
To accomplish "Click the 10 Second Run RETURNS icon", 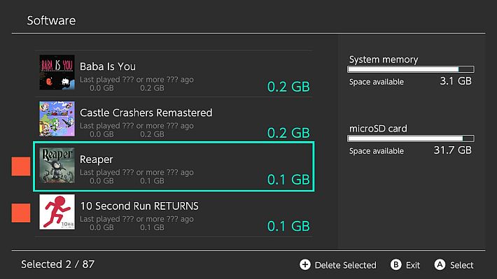I will click(x=57, y=212).
